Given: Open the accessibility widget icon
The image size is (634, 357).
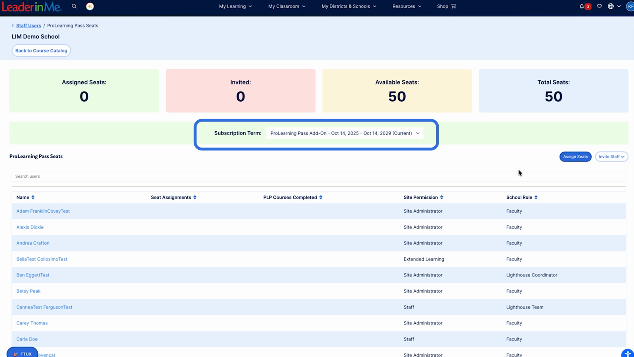Looking at the screenshot, I should point(628,353).
